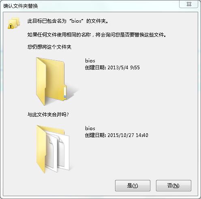Click the 否(N) button to decline

tap(173, 186)
